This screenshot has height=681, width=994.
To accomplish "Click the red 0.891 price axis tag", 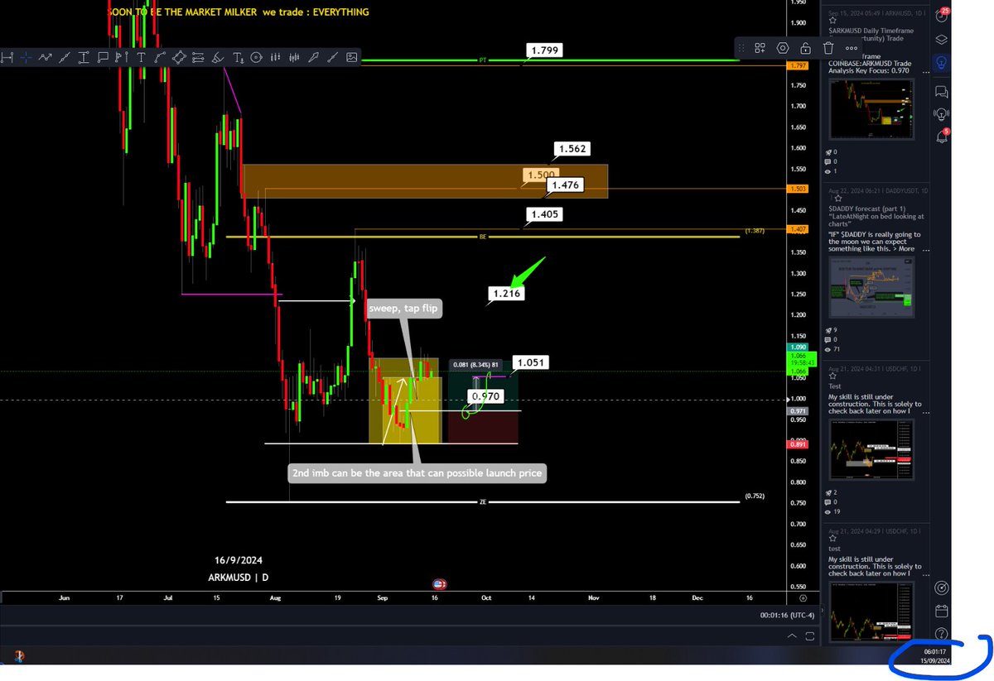I will 799,444.
